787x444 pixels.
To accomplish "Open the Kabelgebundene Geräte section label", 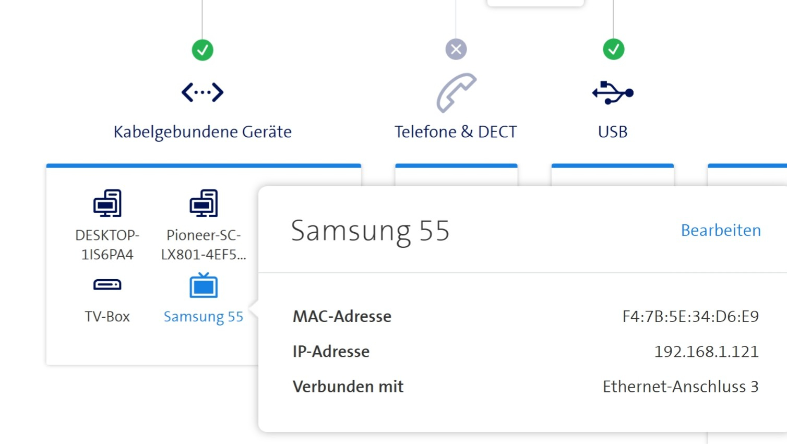I will point(202,132).
